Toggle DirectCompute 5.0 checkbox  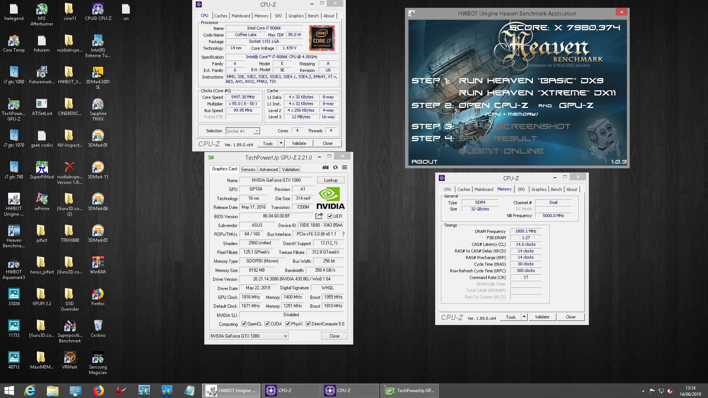(308, 324)
